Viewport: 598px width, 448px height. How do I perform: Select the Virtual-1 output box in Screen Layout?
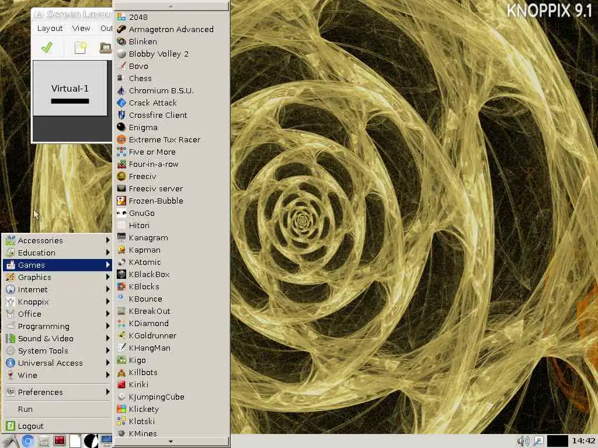pyautogui.click(x=70, y=88)
